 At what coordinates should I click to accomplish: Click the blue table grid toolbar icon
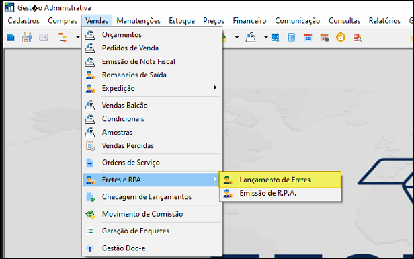pyautogui.click(x=275, y=38)
